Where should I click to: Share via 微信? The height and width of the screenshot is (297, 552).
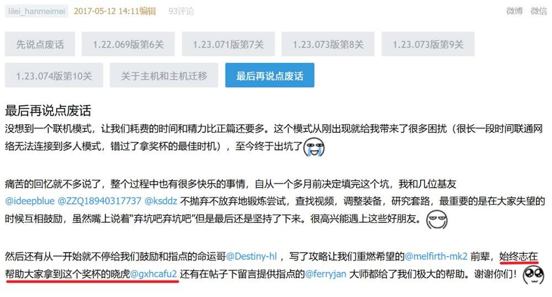point(539,11)
